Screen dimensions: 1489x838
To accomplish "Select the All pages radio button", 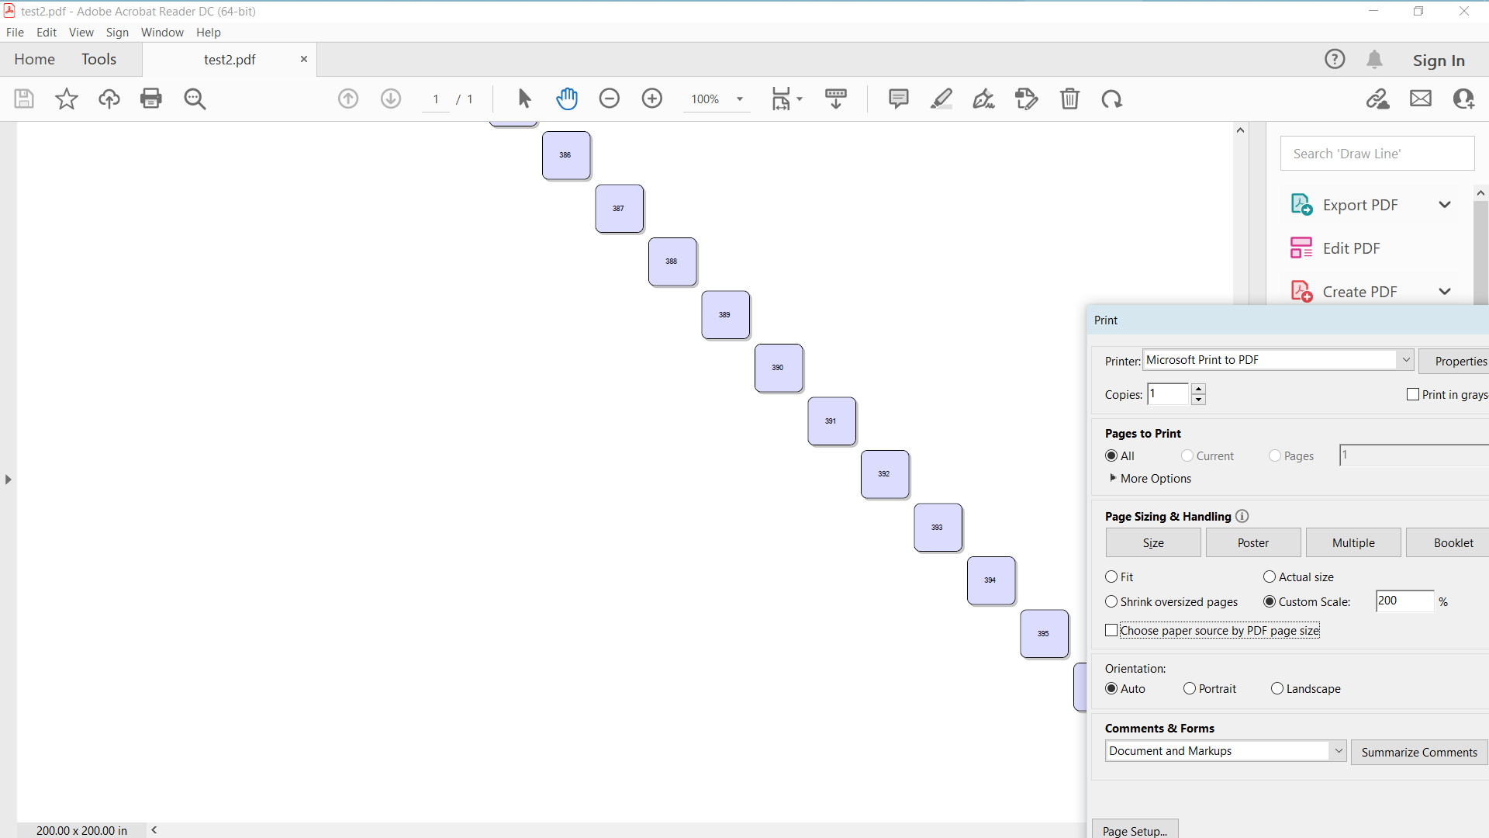I will click(x=1111, y=456).
